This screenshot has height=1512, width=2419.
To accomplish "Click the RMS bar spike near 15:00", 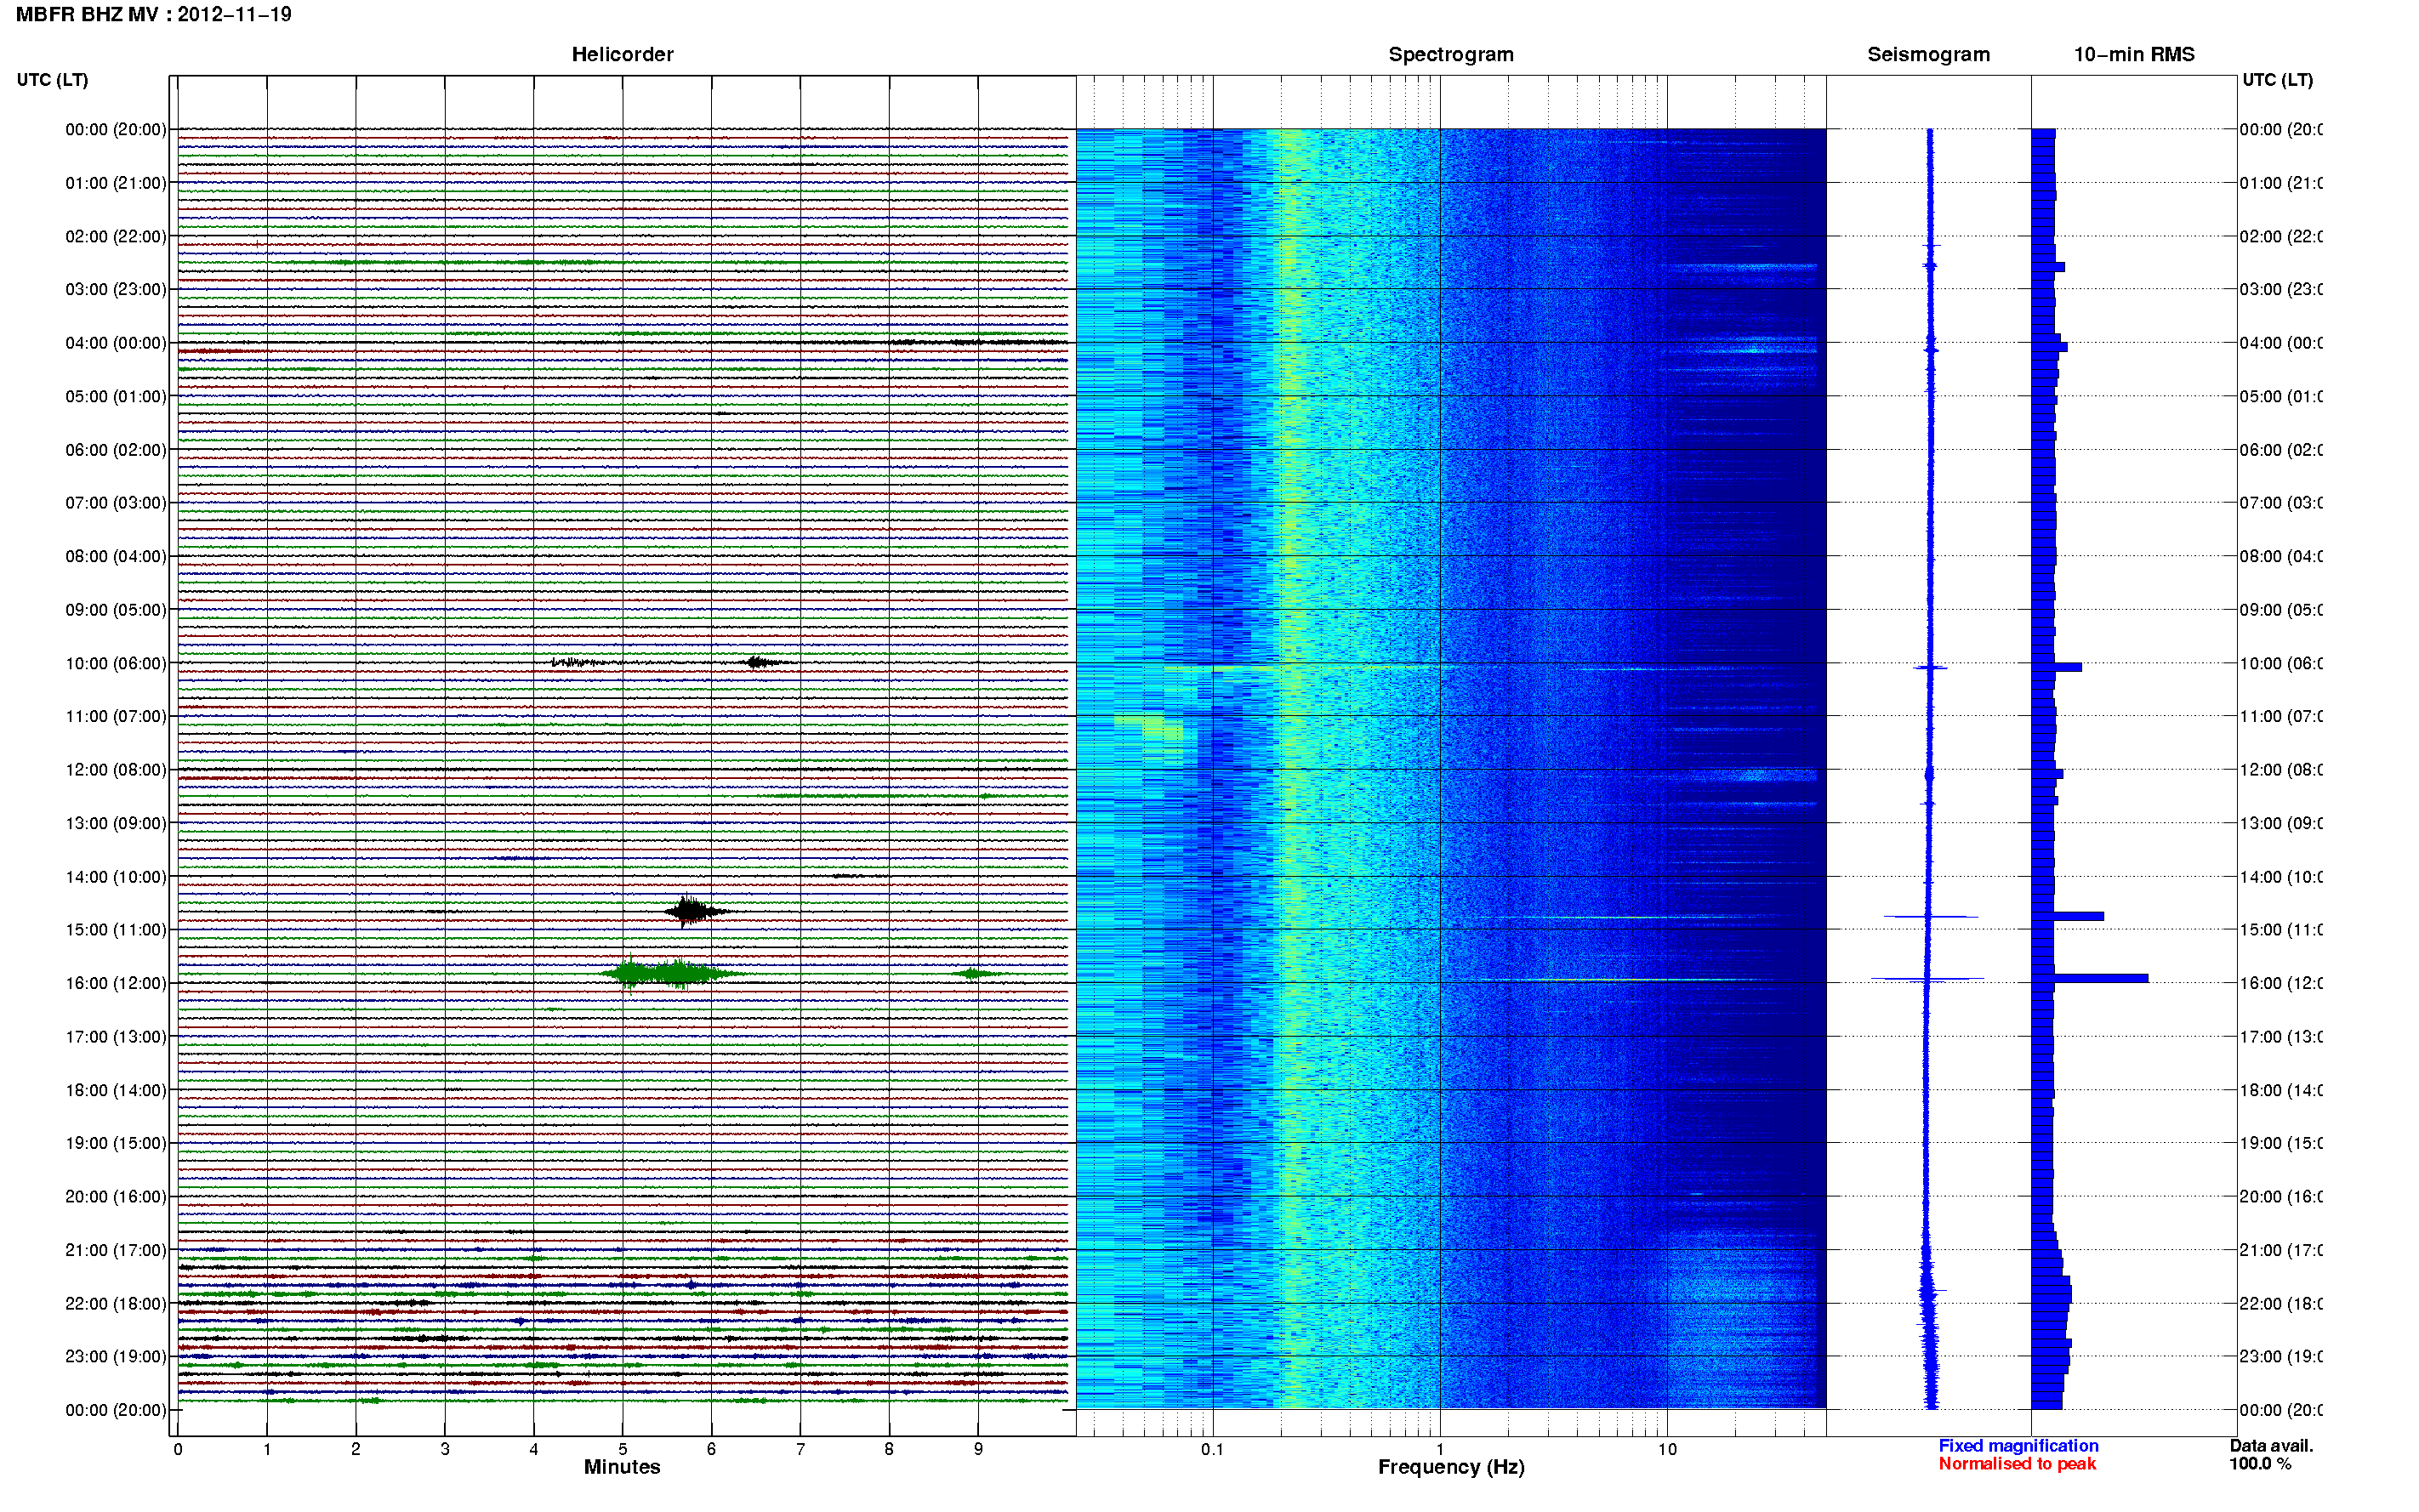I will click(x=2067, y=916).
